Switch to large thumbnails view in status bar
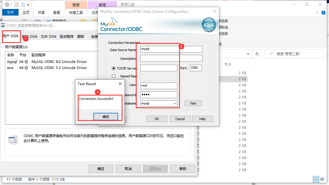Screen dimensions: 329x185 (x=322, y=179)
